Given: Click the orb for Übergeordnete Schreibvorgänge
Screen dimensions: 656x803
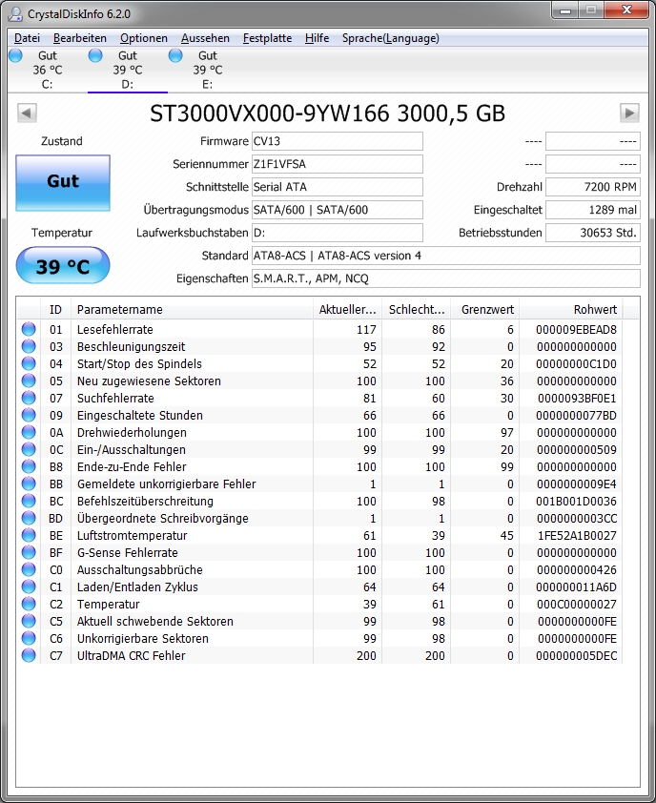Looking at the screenshot, I should [29, 518].
